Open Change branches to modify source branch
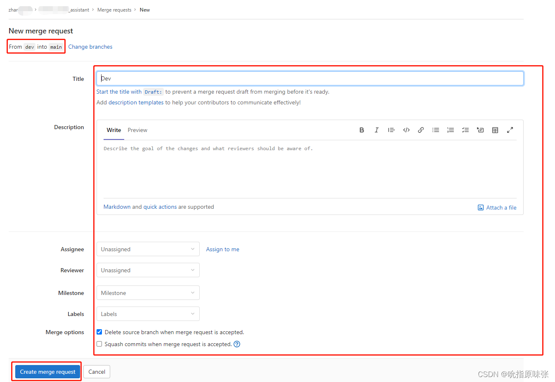Image resolution: width=555 pixels, height=382 pixels. point(90,47)
